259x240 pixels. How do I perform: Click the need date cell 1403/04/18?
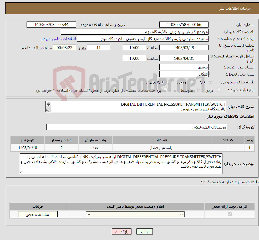click(28, 148)
